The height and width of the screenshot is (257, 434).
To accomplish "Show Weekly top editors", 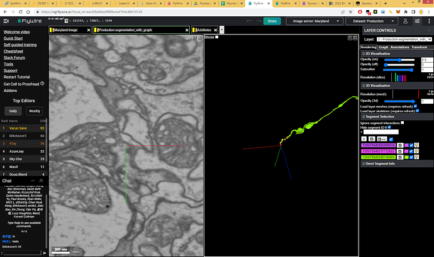I will click(35, 111).
